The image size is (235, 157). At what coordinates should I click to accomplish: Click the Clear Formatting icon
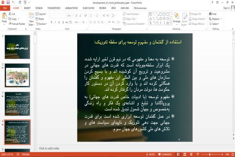coord(85,16)
